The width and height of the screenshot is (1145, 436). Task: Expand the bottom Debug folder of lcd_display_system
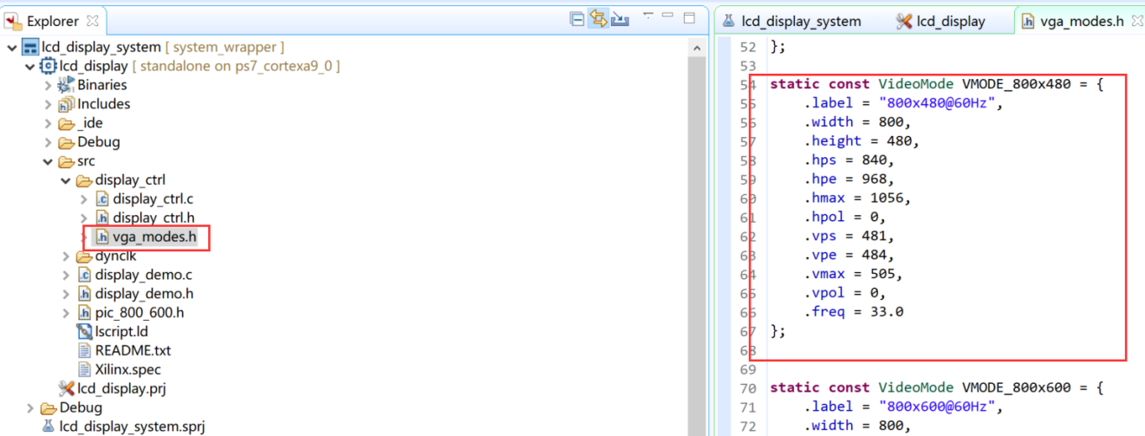point(29,407)
